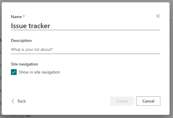Go back via the Back text link
Viewport: 173px width, 118px height.
click(22, 101)
